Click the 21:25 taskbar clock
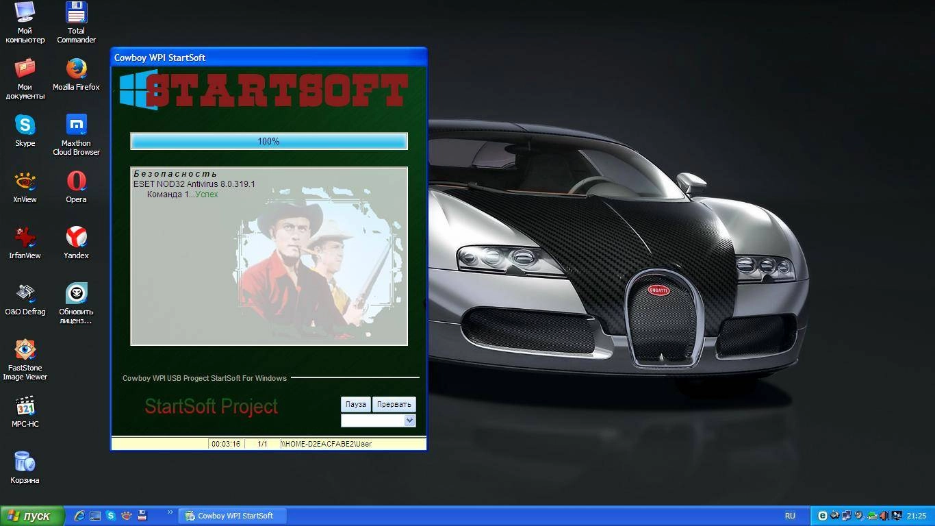 click(x=916, y=516)
